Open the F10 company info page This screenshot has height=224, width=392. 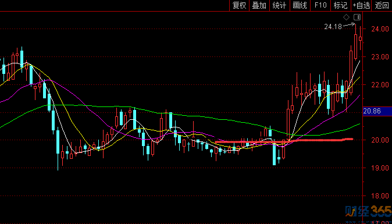(x=320, y=5)
